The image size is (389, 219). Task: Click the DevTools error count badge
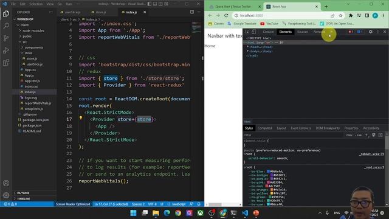click(351, 32)
